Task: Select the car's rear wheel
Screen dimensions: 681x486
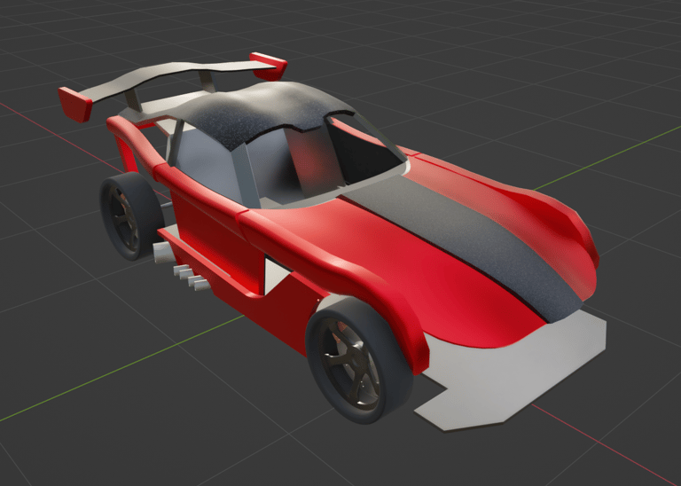Action: click(130, 216)
